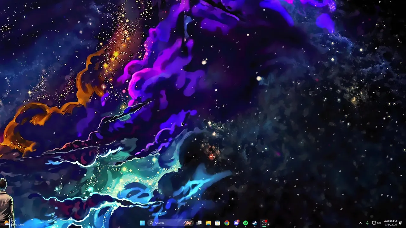Open the clock showing 3/24/2026
This screenshot has height=228, width=406.
(390, 223)
